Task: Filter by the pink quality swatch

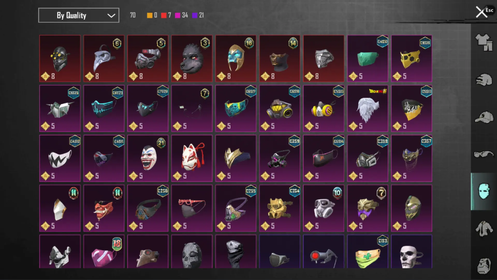Action: (178, 15)
